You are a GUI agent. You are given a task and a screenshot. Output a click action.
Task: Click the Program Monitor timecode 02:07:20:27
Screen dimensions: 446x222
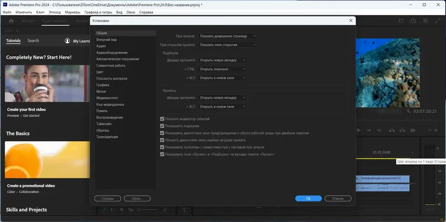[425, 112]
